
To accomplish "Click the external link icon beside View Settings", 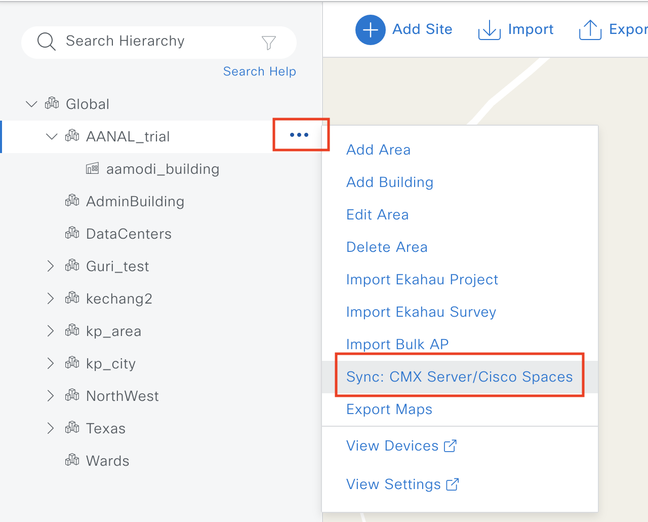I will coord(453,484).
